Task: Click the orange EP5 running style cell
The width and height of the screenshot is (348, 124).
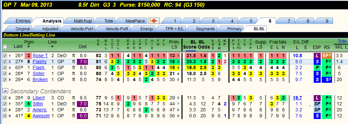Action: [327, 56]
